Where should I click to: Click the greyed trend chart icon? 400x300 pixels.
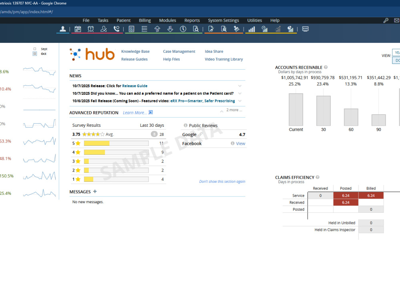tap(278, 29)
